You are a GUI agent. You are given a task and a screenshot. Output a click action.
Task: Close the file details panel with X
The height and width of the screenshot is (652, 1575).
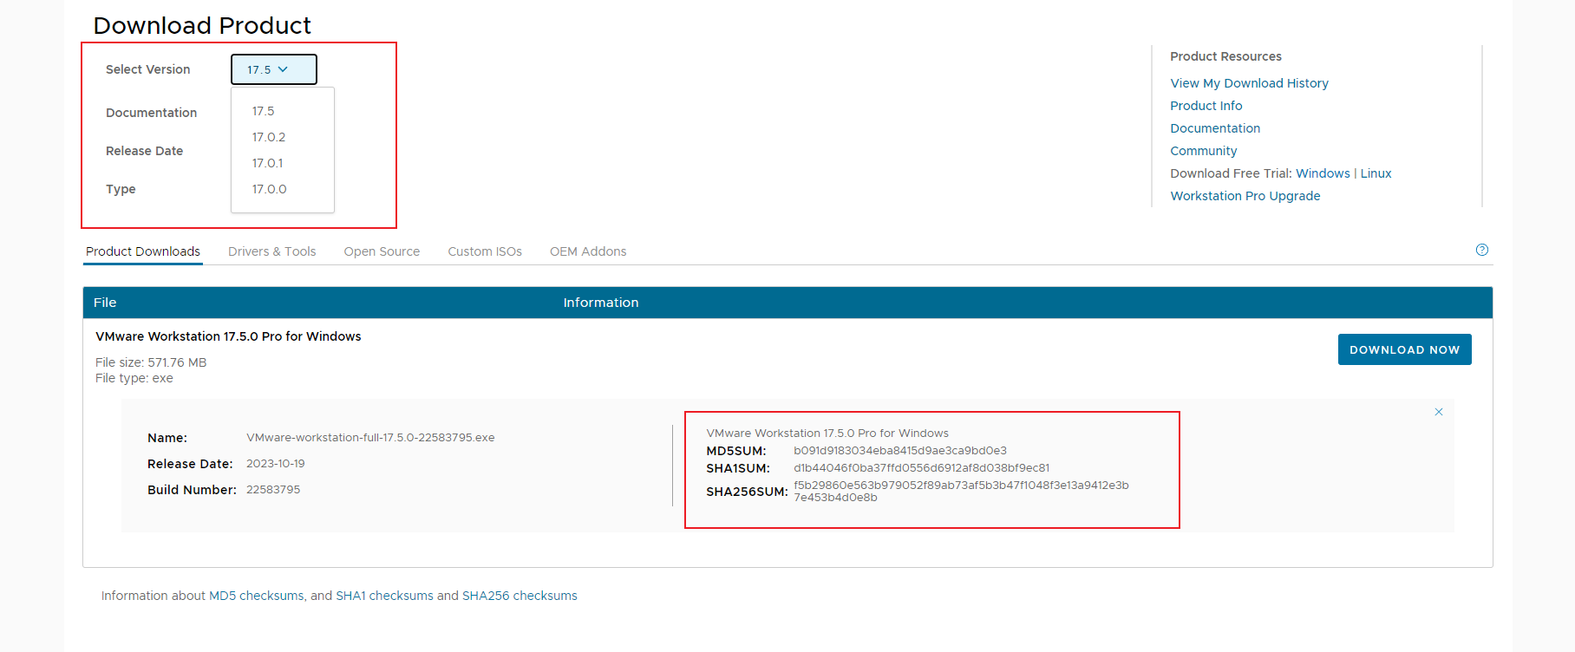click(x=1439, y=412)
